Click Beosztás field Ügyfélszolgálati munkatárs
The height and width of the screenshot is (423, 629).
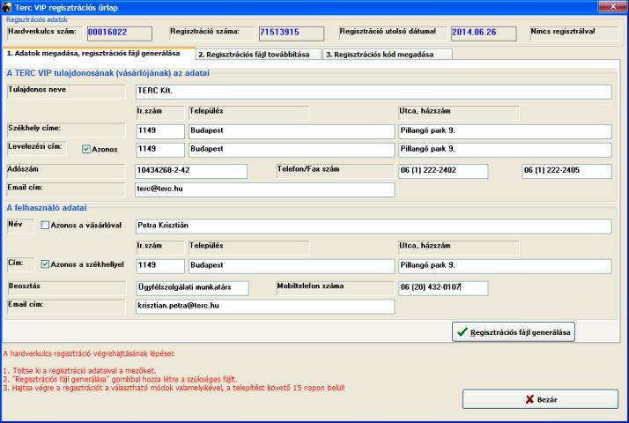192,288
